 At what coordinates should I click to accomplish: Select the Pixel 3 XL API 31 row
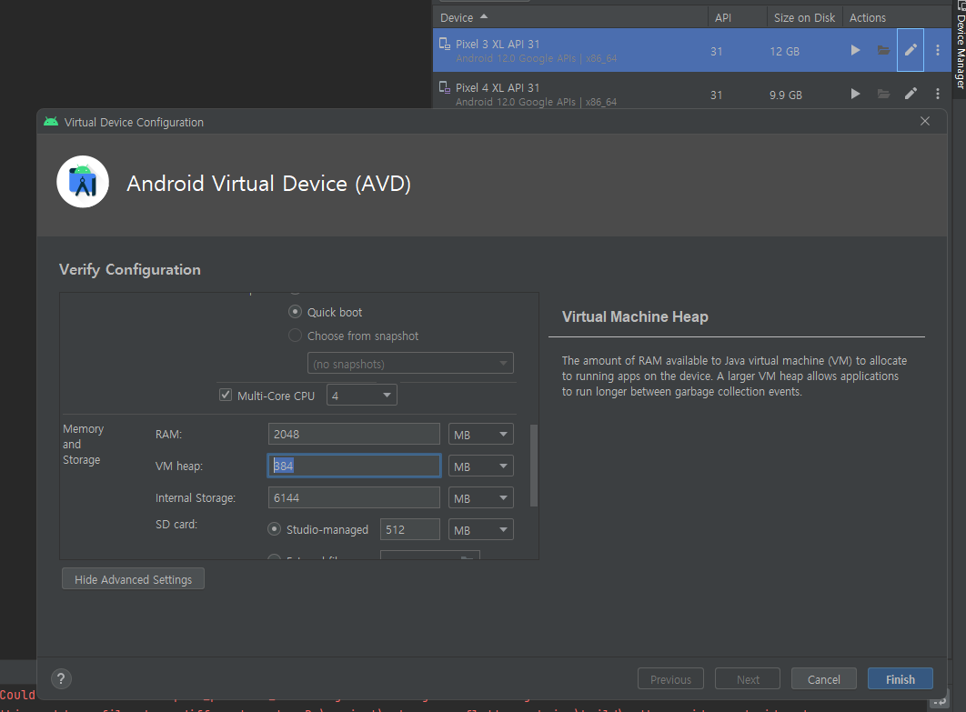[692, 50]
